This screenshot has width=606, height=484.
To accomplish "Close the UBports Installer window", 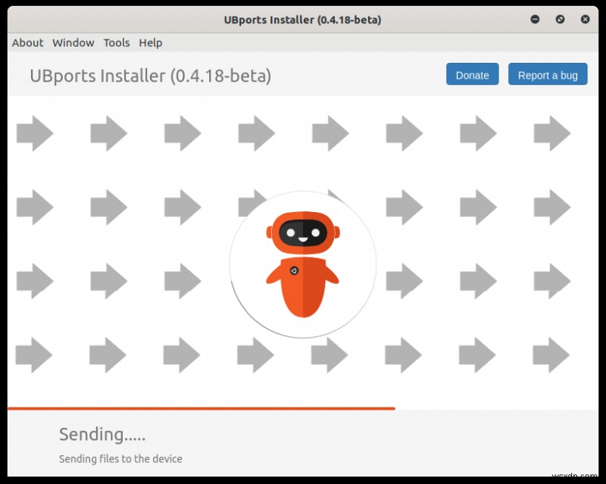I will [585, 19].
